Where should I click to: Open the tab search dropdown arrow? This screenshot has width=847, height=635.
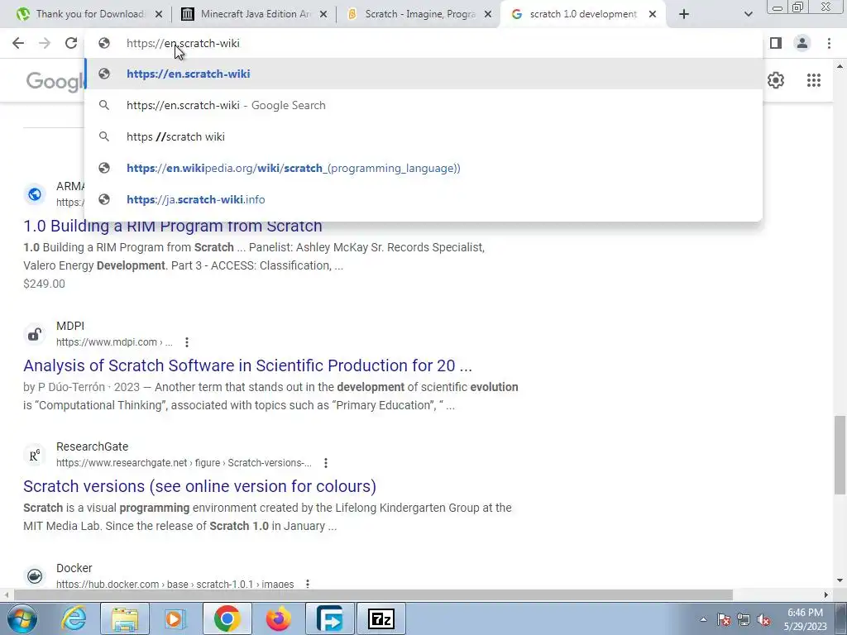click(x=748, y=14)
